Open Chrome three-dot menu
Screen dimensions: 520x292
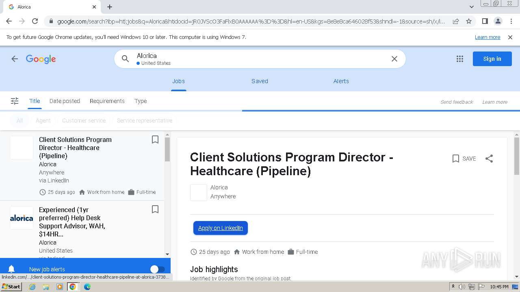511,21
